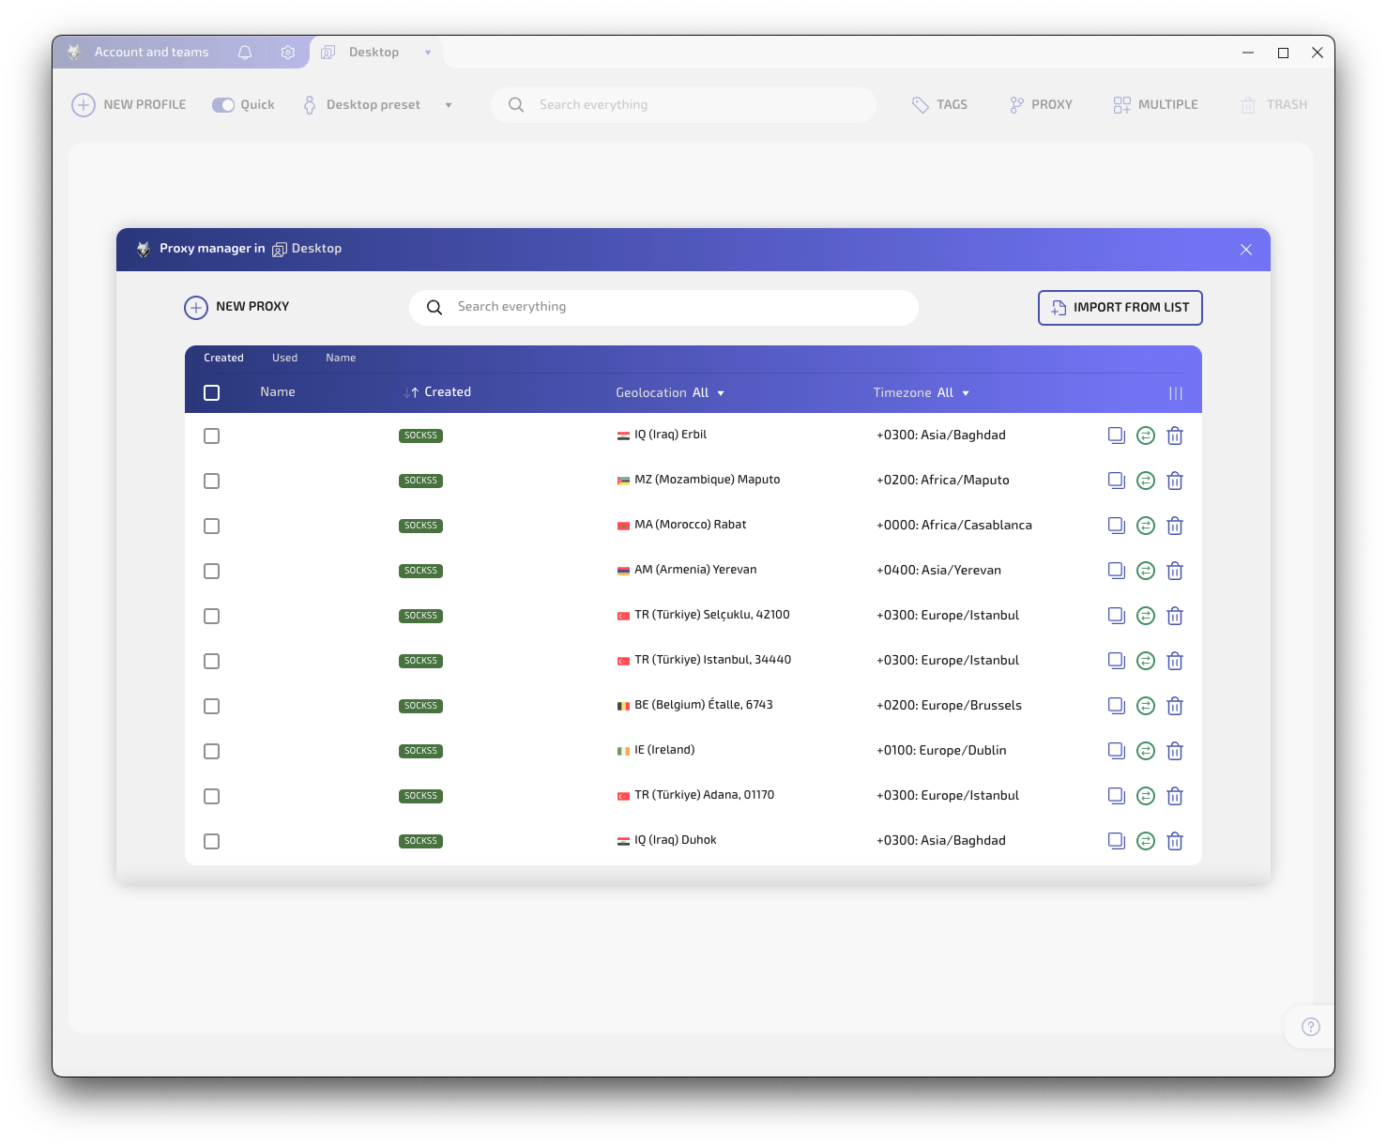Select the Adana, 01170 row checkbox
The height and width of the screenshot is (1146, 1387).
(x=212, y=796)
